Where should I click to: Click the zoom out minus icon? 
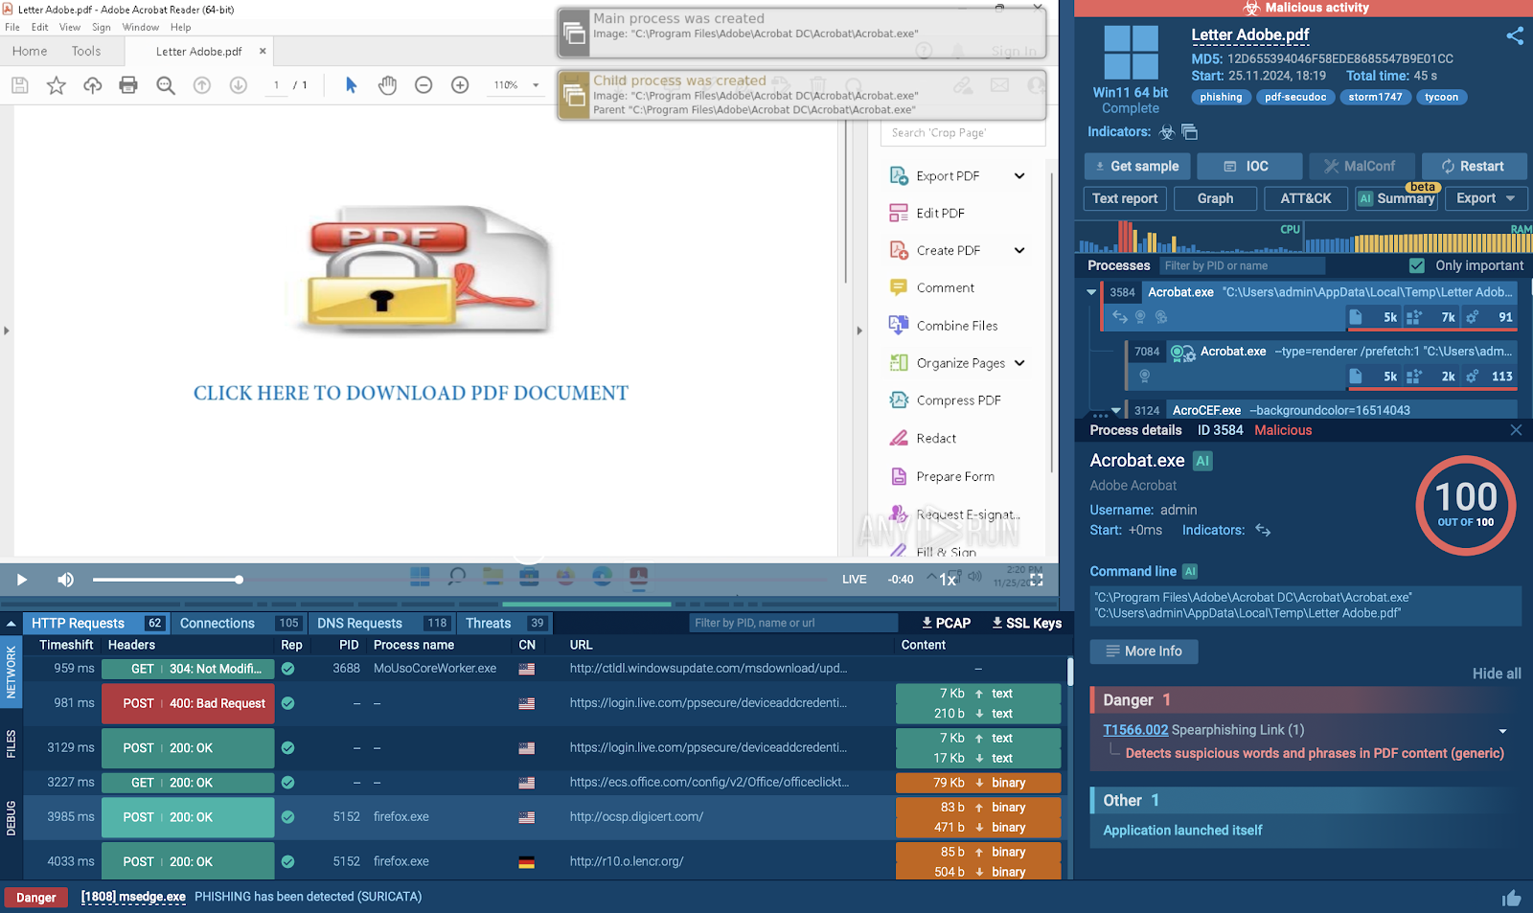pyautogui.click(x=423, y=85)
